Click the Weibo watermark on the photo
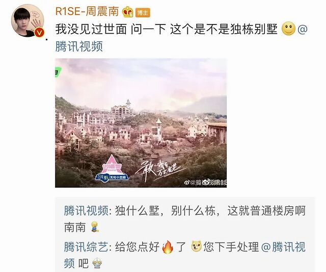The height and width of the screenshot is (272, 326). [x=205, y=183]
